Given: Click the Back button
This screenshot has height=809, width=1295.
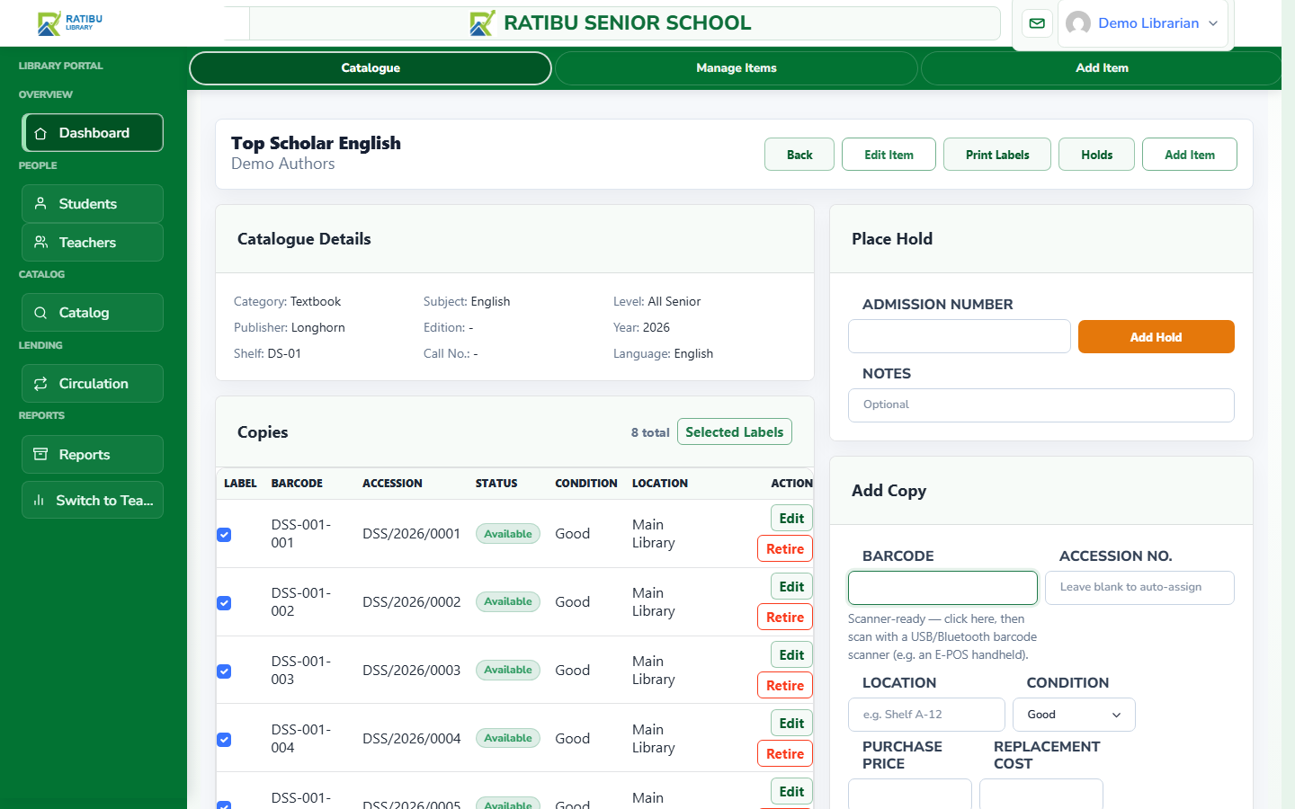Looking at the screenshot, I should click(x=799, y=155).
